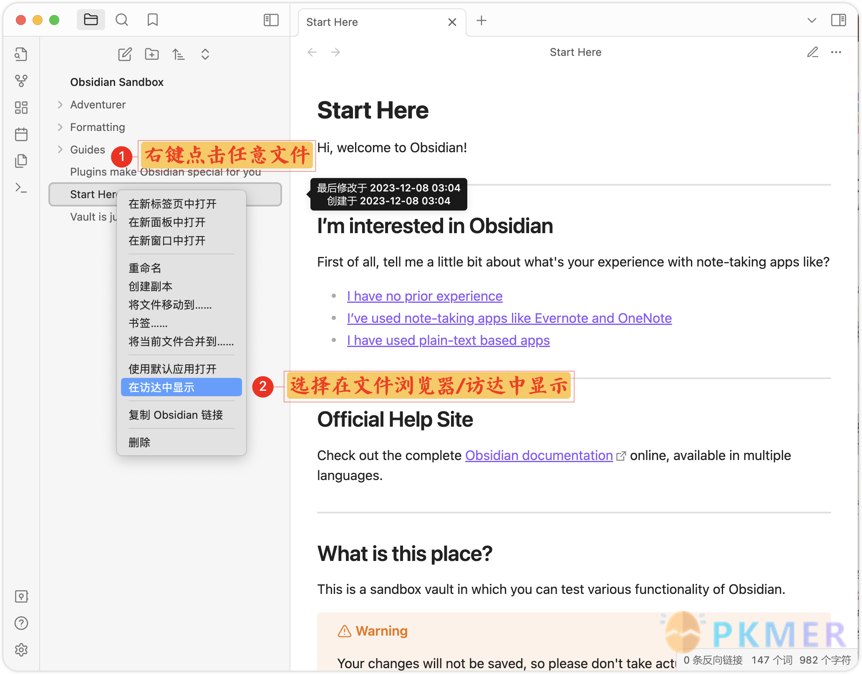Image resolution: width=862 pixels, height=674 pixels.
Task: Choose 在新面板中打开 menu entry
Action: [181, 222]
